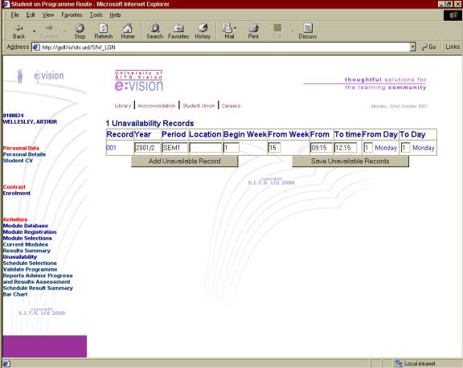Go Back using the toolbar arrow
The width and height of the screenshot is (463, 368).
(x=19, y=31)
